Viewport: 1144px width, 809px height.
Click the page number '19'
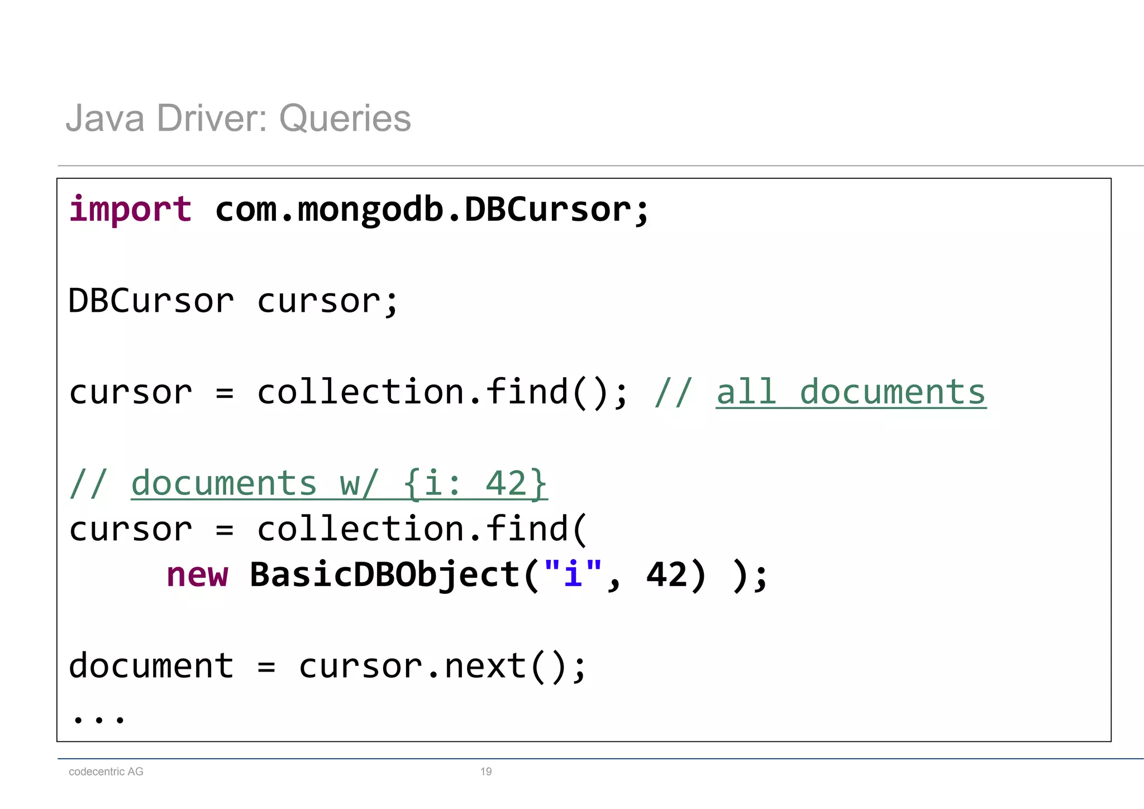point(486,772)
